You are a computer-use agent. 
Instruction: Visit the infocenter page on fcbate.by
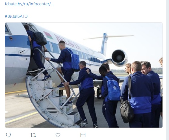point(29,4)
